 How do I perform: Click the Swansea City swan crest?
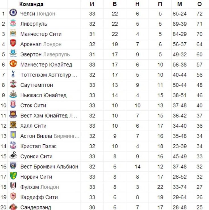click(x=13, y=155)
